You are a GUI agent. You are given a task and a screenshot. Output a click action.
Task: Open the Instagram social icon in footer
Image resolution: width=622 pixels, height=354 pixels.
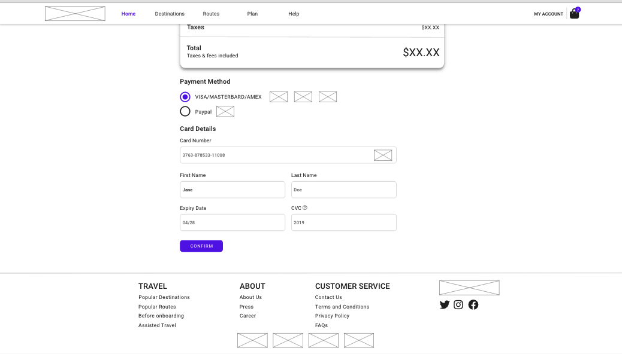458,304
